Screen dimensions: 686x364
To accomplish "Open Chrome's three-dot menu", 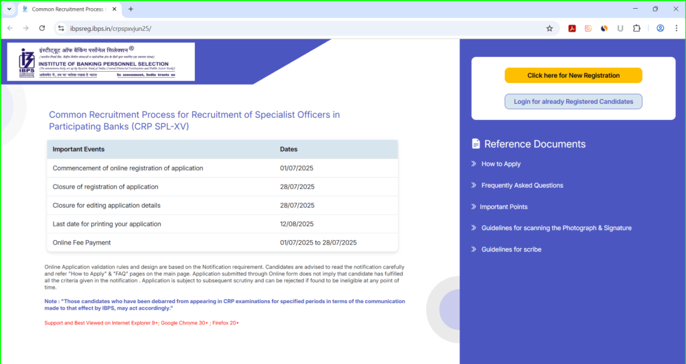I will pyautogui.click(x=677, y=28).
